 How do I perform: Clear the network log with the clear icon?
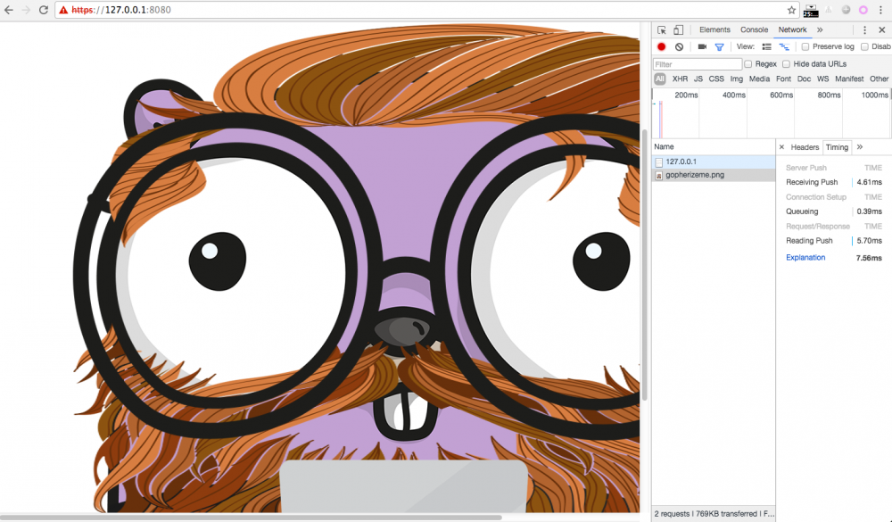click(x=679, y=46)
